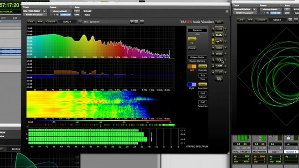Viewport: 299px width, 168px height.
Task: Toggle the Peak Hold button
Action: click(202, 84)
